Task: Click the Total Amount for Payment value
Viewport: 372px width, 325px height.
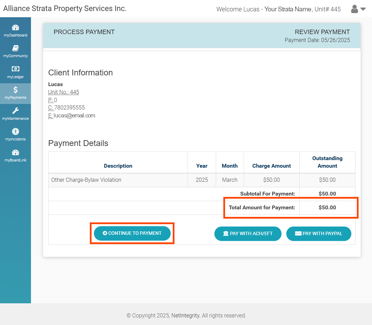Action: pos(327,207)
